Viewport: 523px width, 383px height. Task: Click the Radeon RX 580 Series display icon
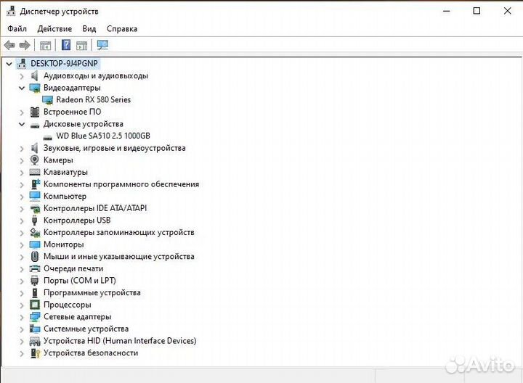[x=48, y=100]
